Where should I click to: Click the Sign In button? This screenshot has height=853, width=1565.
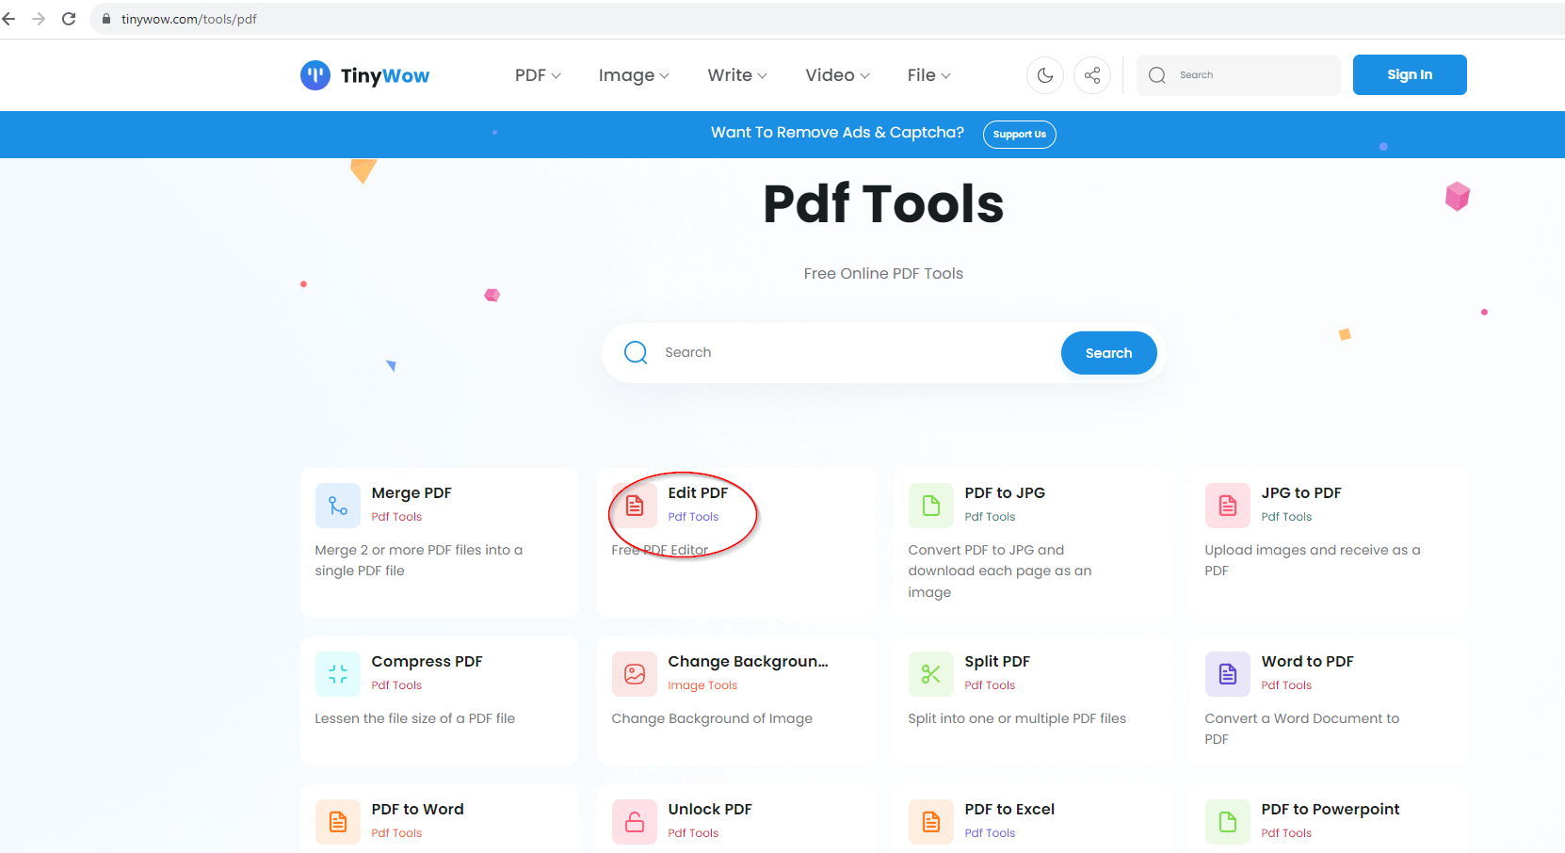(x=1410, y=74)
